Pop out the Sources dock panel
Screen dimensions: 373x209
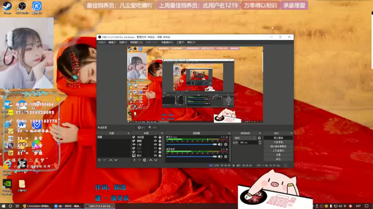(x=162, y=133)
